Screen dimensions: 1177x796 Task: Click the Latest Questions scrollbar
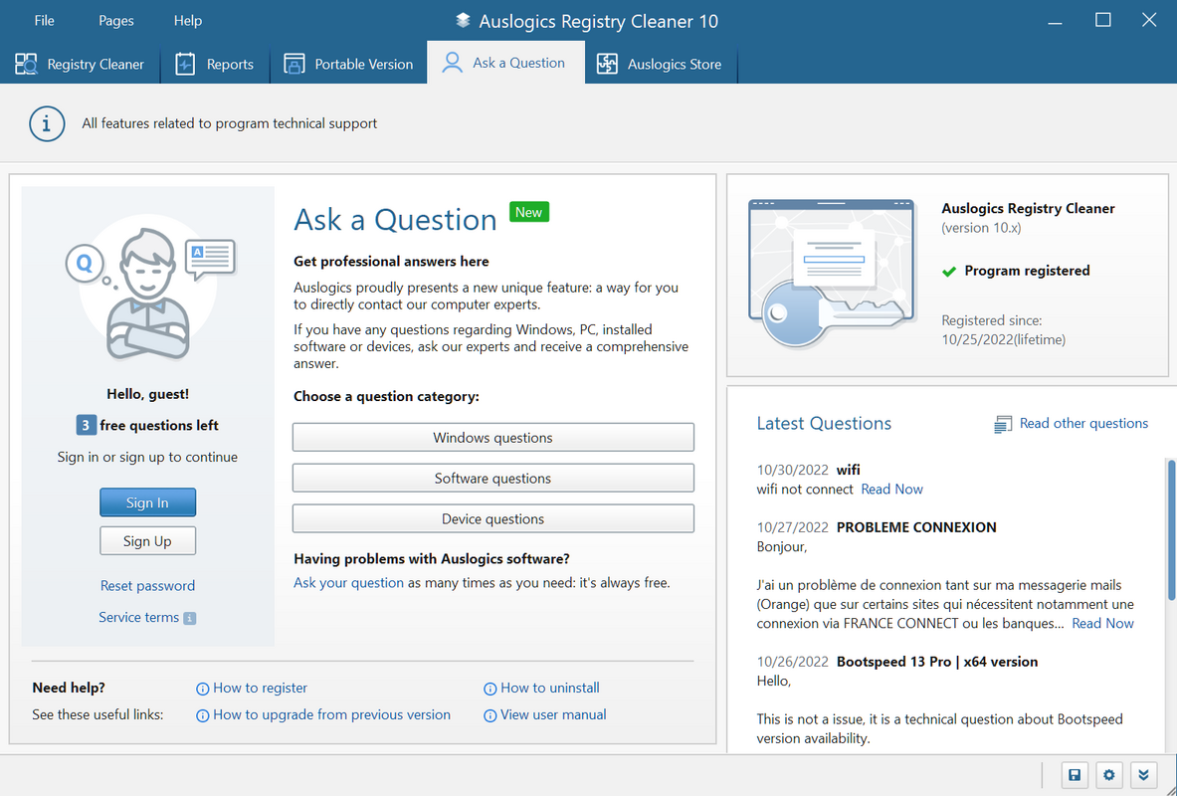click(1171, 529)
